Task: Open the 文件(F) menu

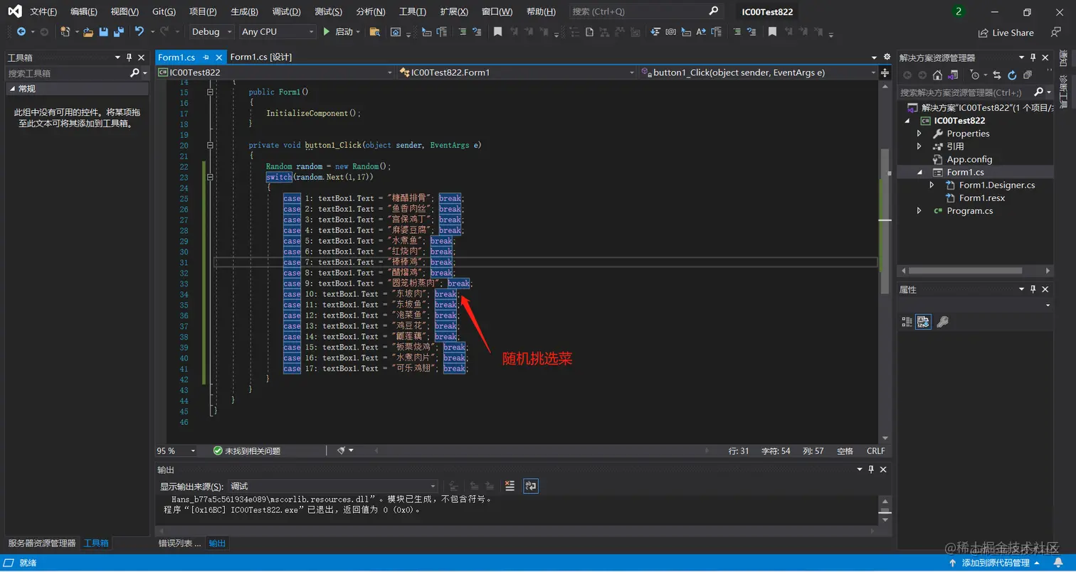Action: [x=43, y=12]
